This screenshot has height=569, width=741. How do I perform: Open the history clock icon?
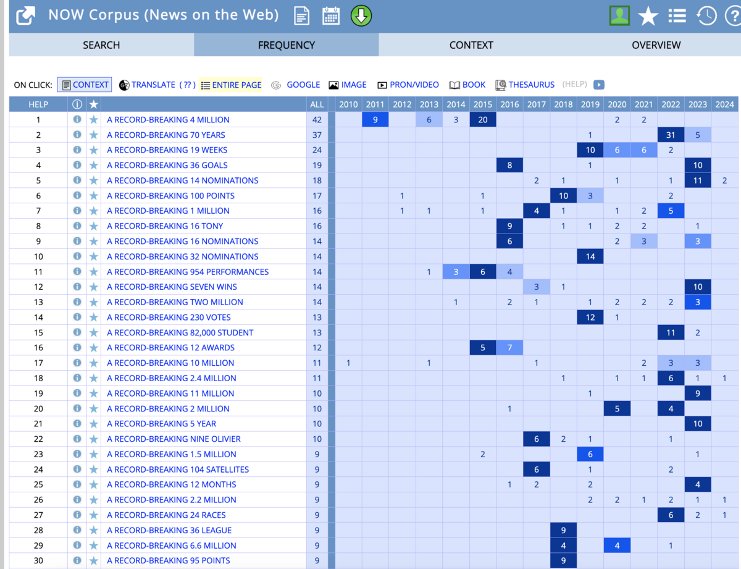[706, 16]
